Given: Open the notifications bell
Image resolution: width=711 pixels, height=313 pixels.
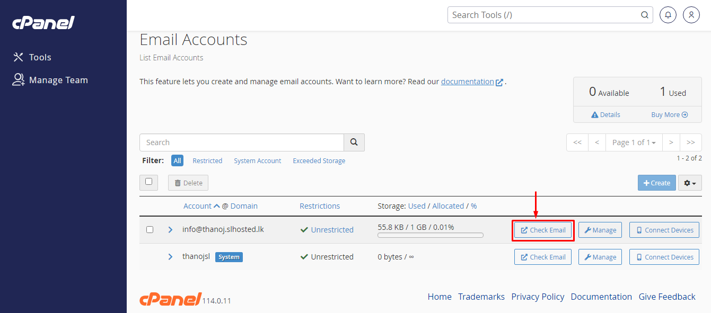Looking at the screenshot, I should coord(668,14).
